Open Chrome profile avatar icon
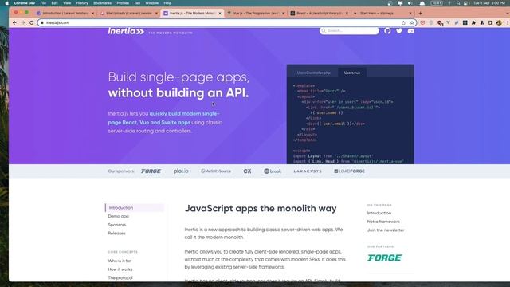 tap(499, 22)
